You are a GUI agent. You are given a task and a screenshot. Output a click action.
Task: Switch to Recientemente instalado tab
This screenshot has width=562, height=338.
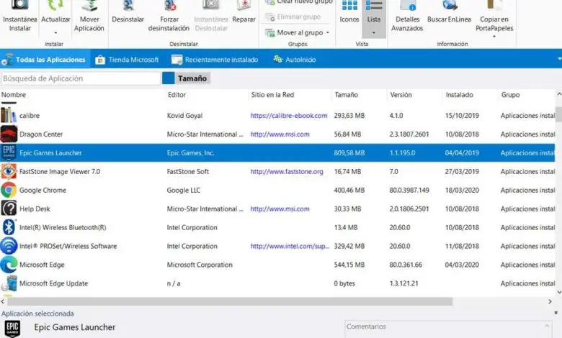coord(215,60)
